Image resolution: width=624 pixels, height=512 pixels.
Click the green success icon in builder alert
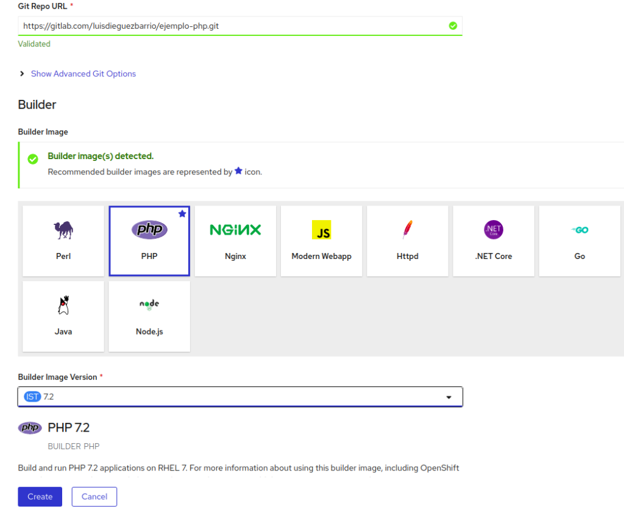tap(33, 159)
